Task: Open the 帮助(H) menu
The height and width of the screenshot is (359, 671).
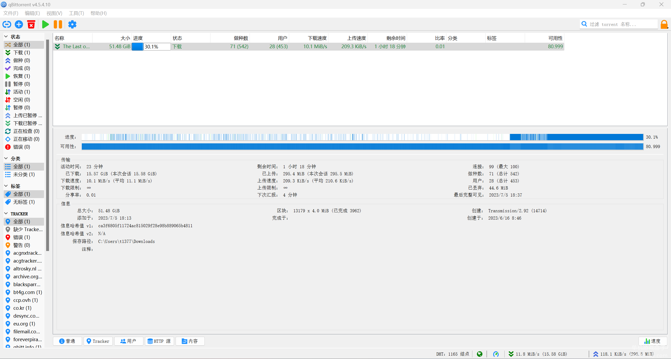Action: (99, 13)
